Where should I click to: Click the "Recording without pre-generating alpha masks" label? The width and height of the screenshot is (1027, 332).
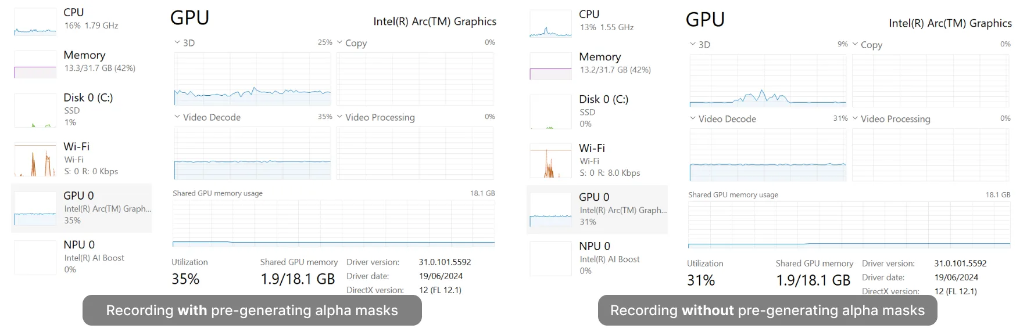767,311
